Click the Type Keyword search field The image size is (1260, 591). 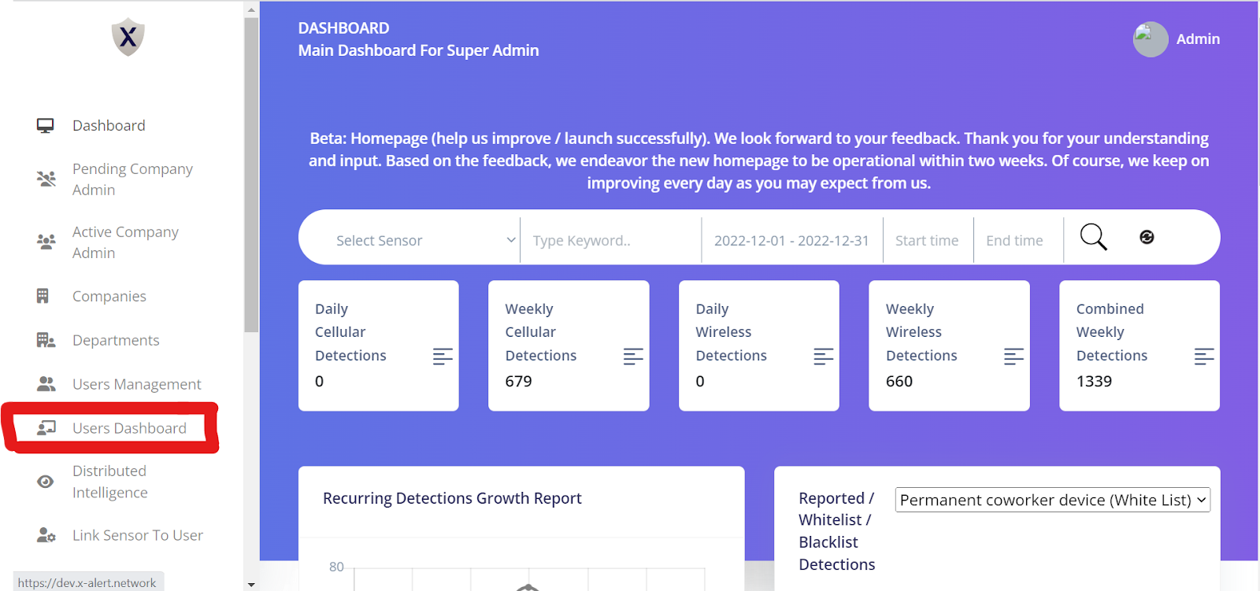point(611,240)
